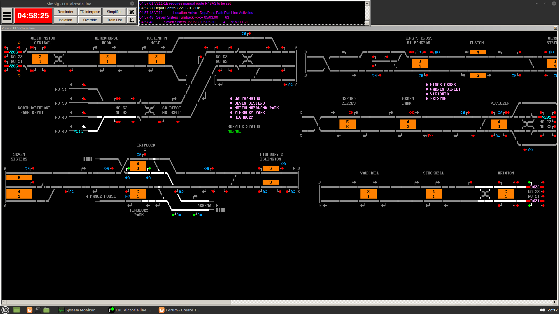Click signal BX22 at Brixton
This screenshot has height=314, width=559.
tap(535, 187)
